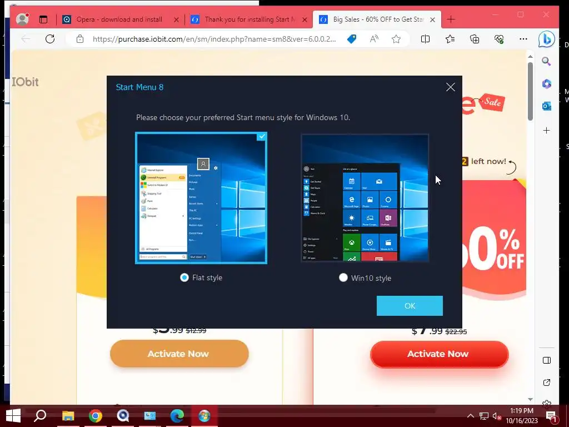Open the notification center icon
Viewport: 569px width, 427px height.
coord(551,416)
